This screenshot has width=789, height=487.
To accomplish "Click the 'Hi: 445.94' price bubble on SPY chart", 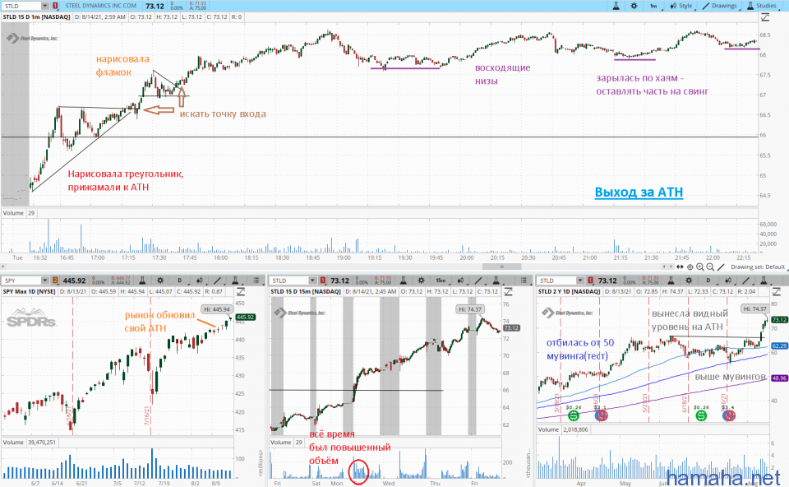I will point(217,309).
